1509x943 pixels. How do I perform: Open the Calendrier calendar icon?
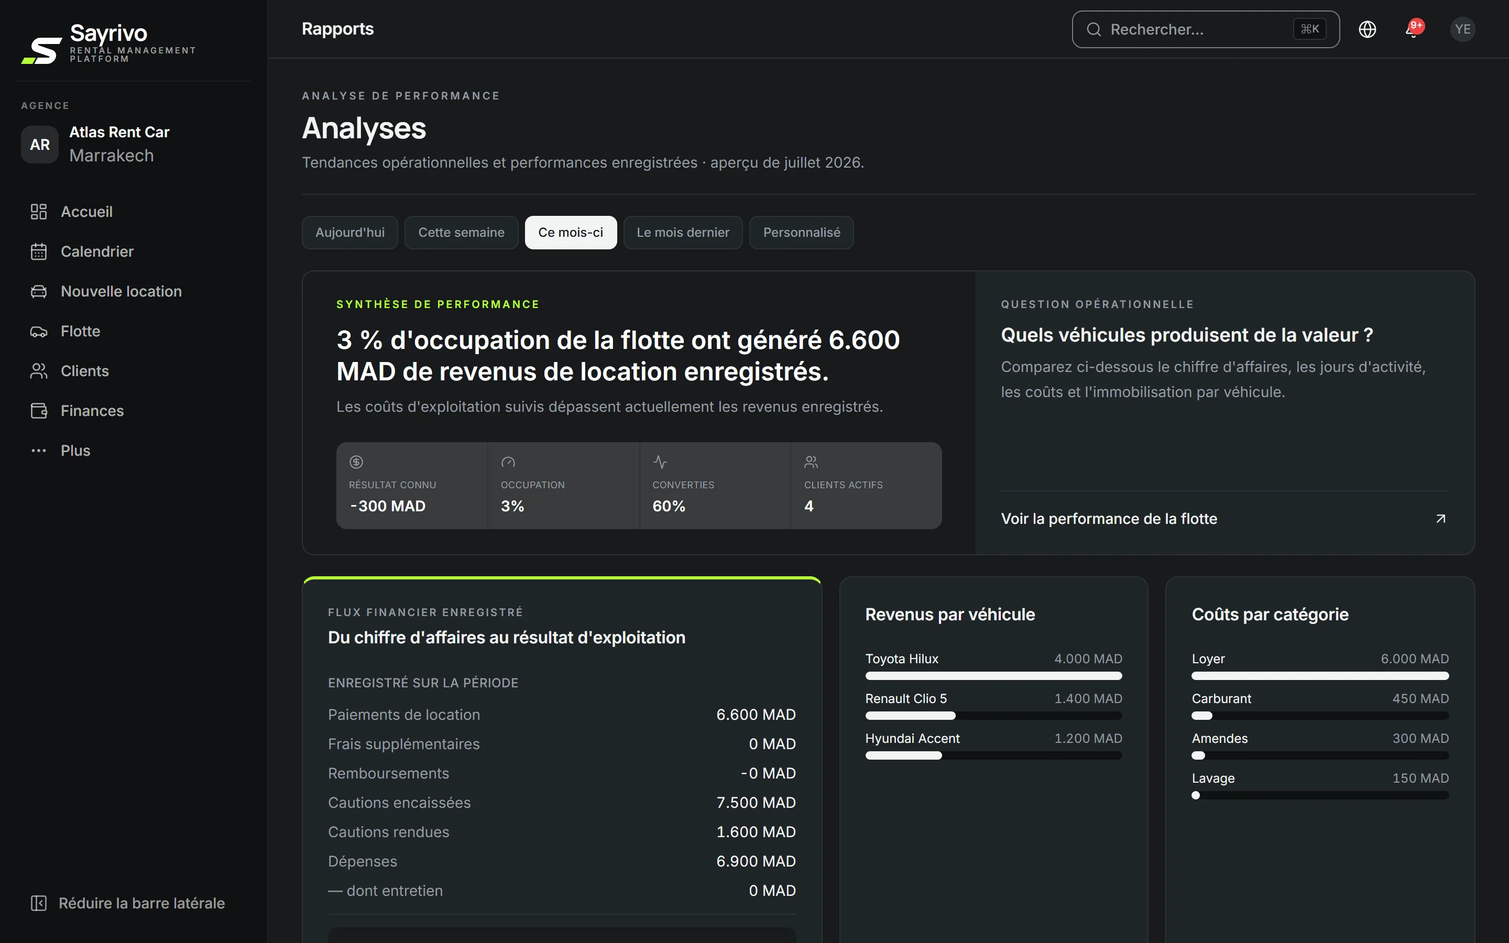pos(39,251)
